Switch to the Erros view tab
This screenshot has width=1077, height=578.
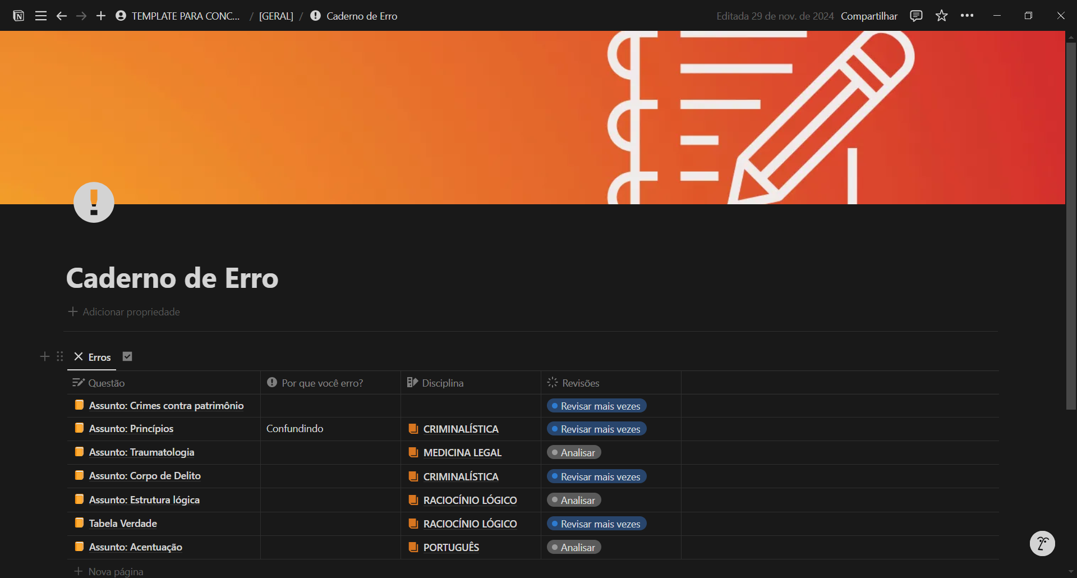99,357
